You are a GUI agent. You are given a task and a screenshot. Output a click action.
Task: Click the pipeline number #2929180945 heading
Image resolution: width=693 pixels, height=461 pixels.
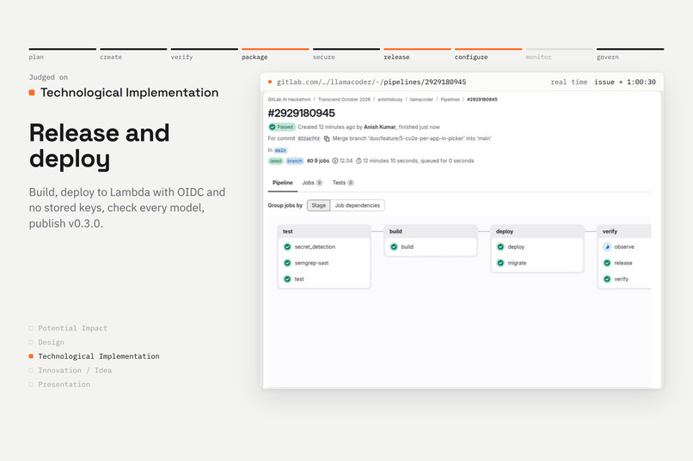(302, 113)
